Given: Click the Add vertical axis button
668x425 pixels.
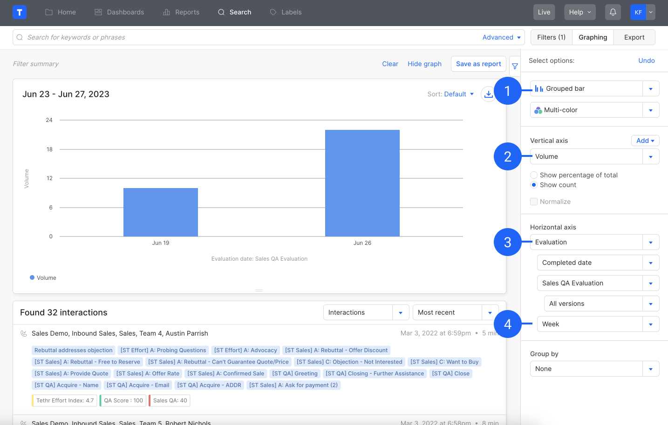Looking at the screenshot, I should [645, 141].
